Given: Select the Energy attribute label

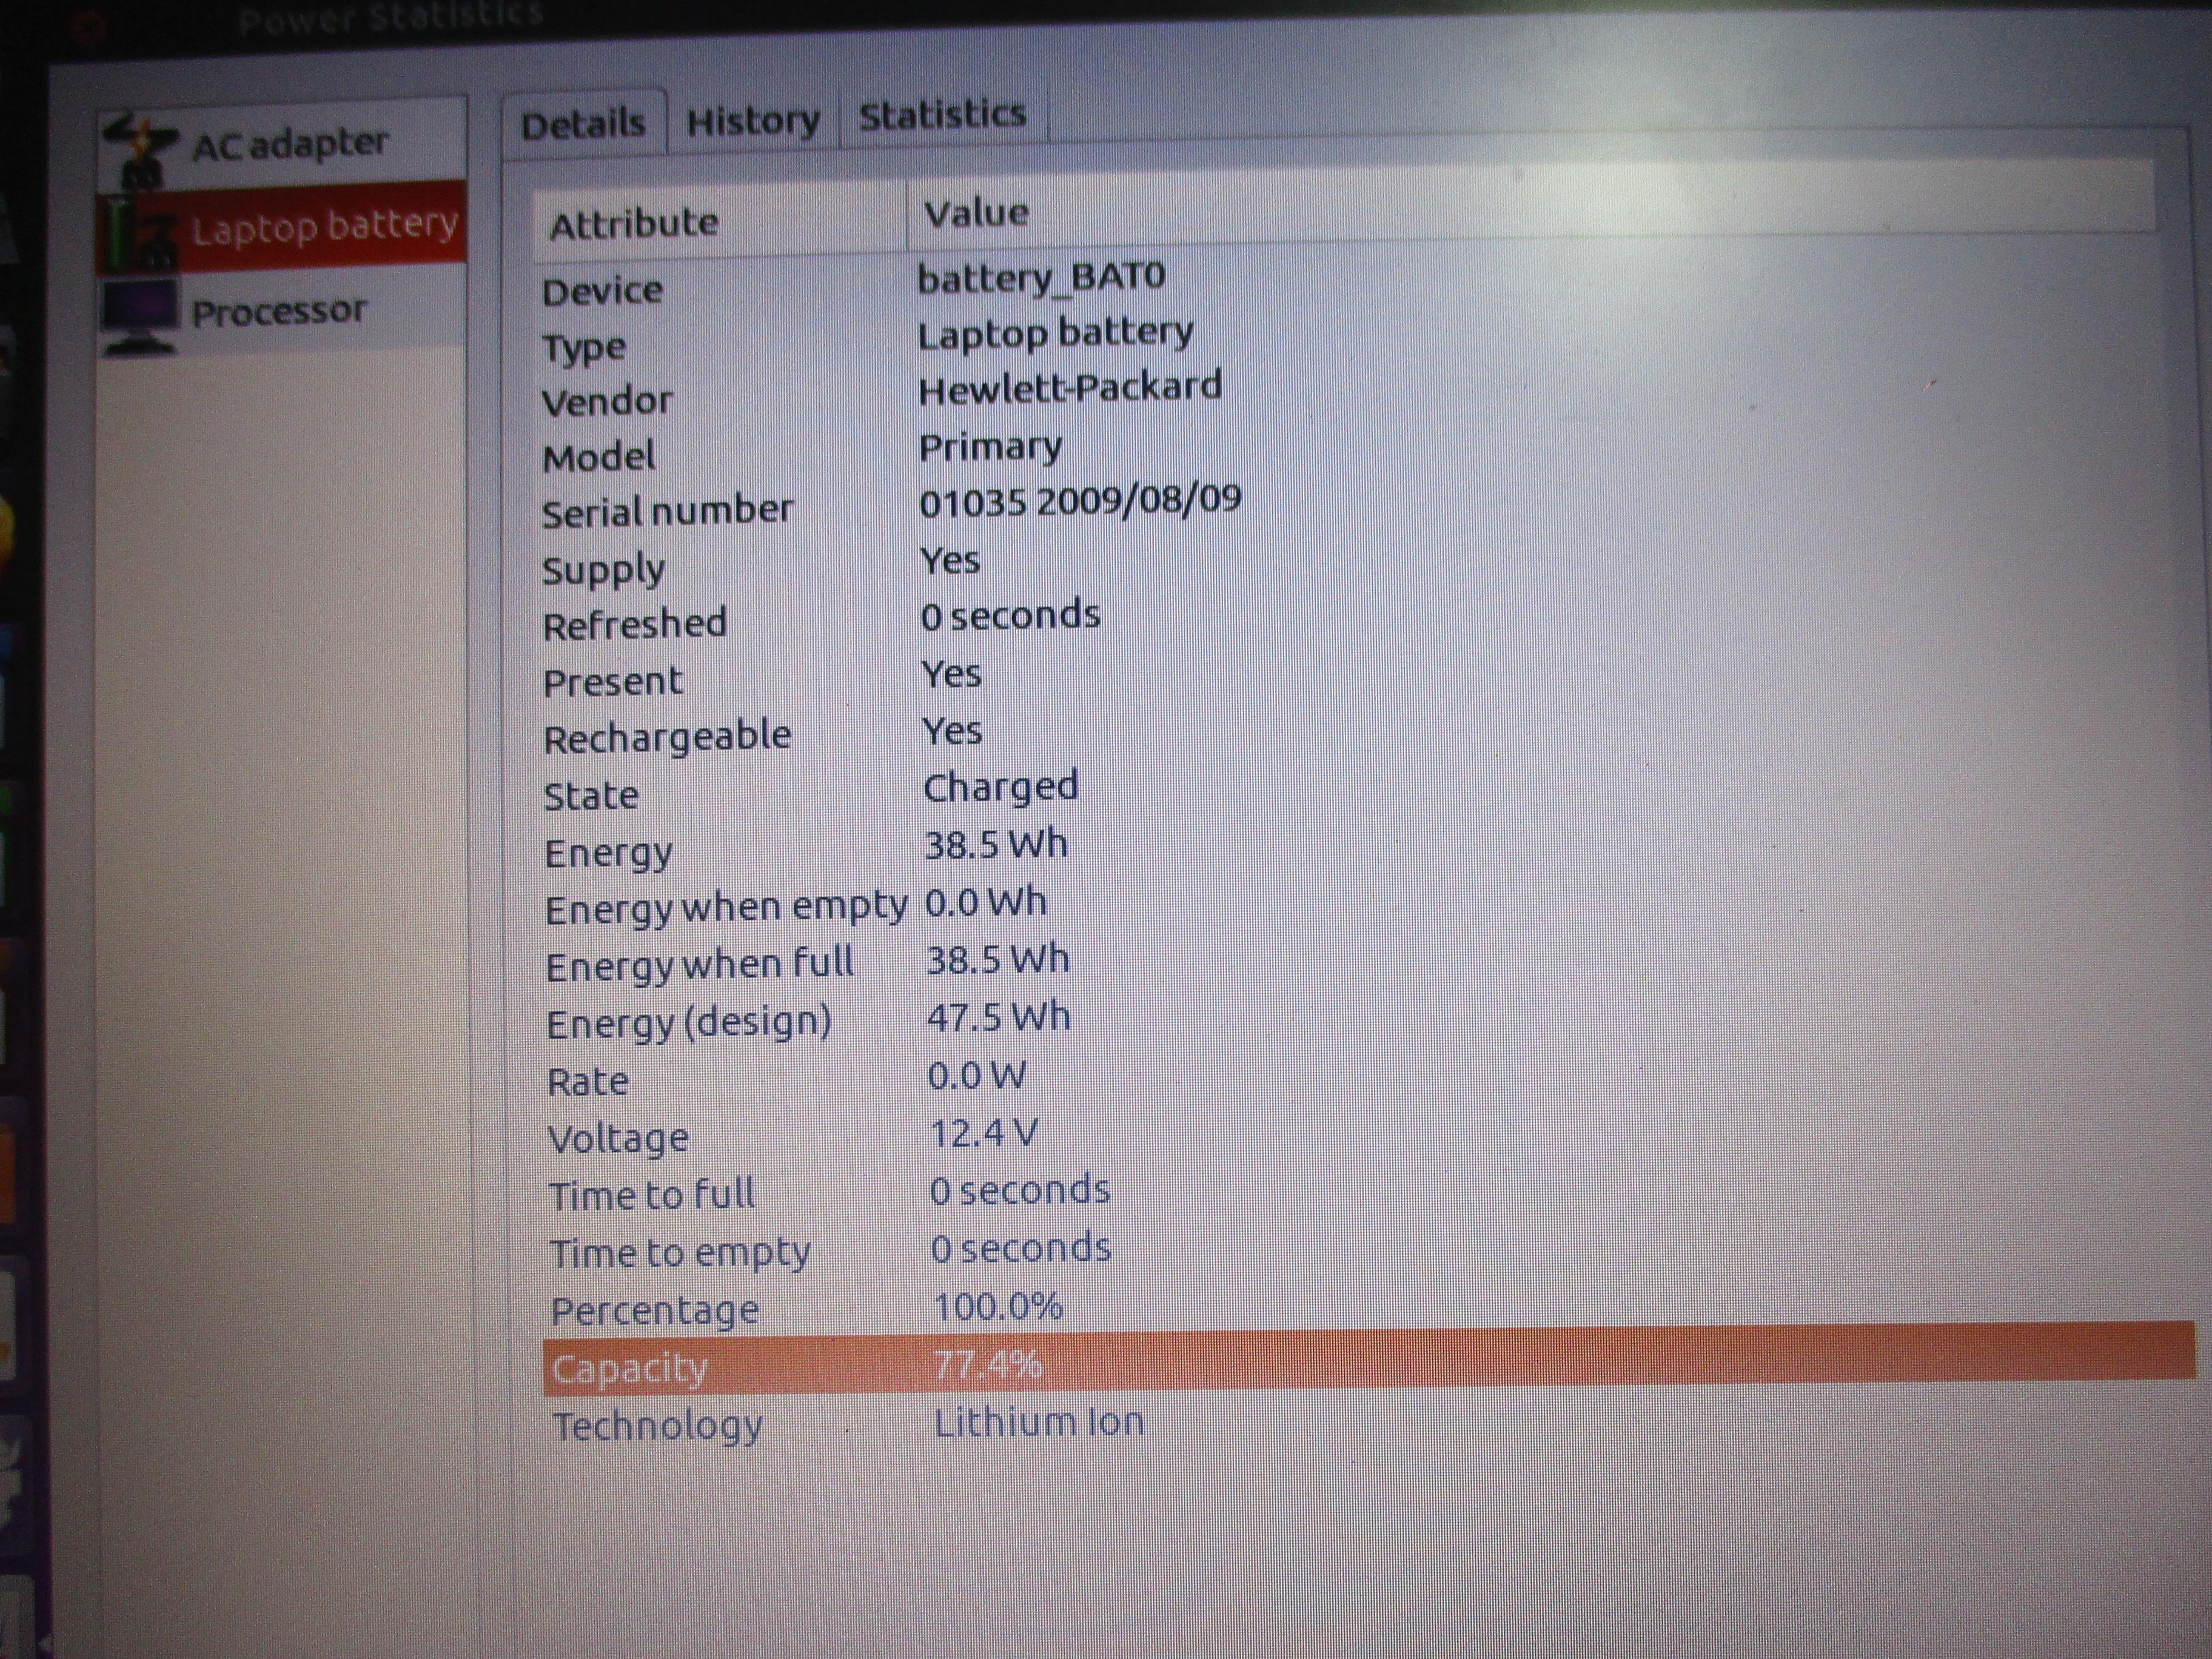Looking at the screenshot, I should (609, 855).
